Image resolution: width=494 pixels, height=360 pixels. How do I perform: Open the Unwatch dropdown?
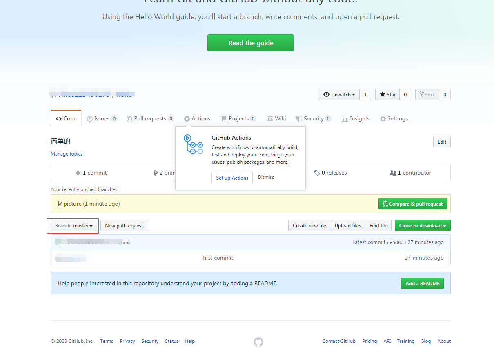[x=339, y=94]
